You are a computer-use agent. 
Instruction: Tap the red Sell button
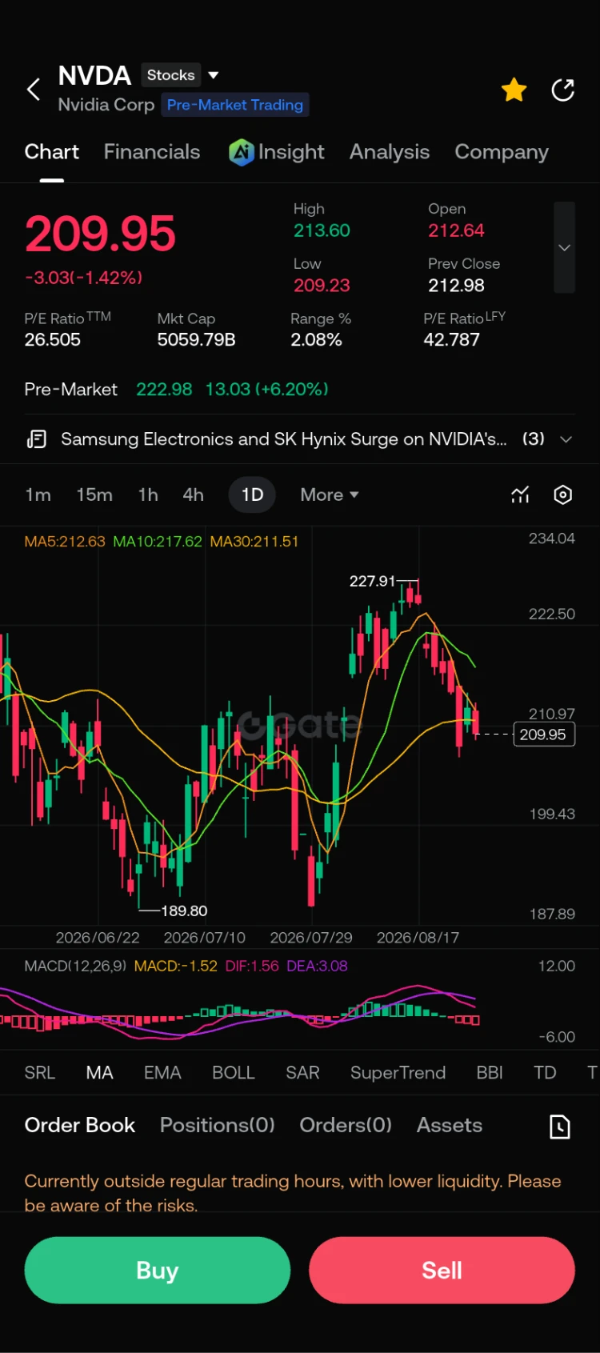coord(442,1270)
